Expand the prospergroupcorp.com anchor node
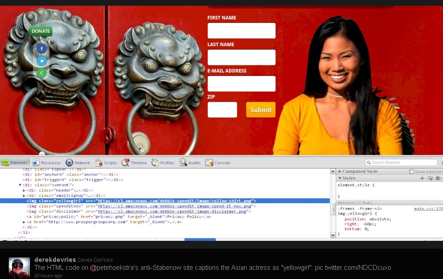The image size is (443, 279). 24,222
